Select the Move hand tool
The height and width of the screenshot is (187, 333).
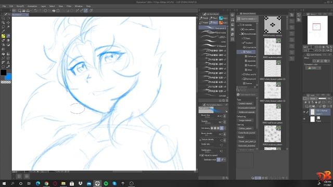click(8, 19)
